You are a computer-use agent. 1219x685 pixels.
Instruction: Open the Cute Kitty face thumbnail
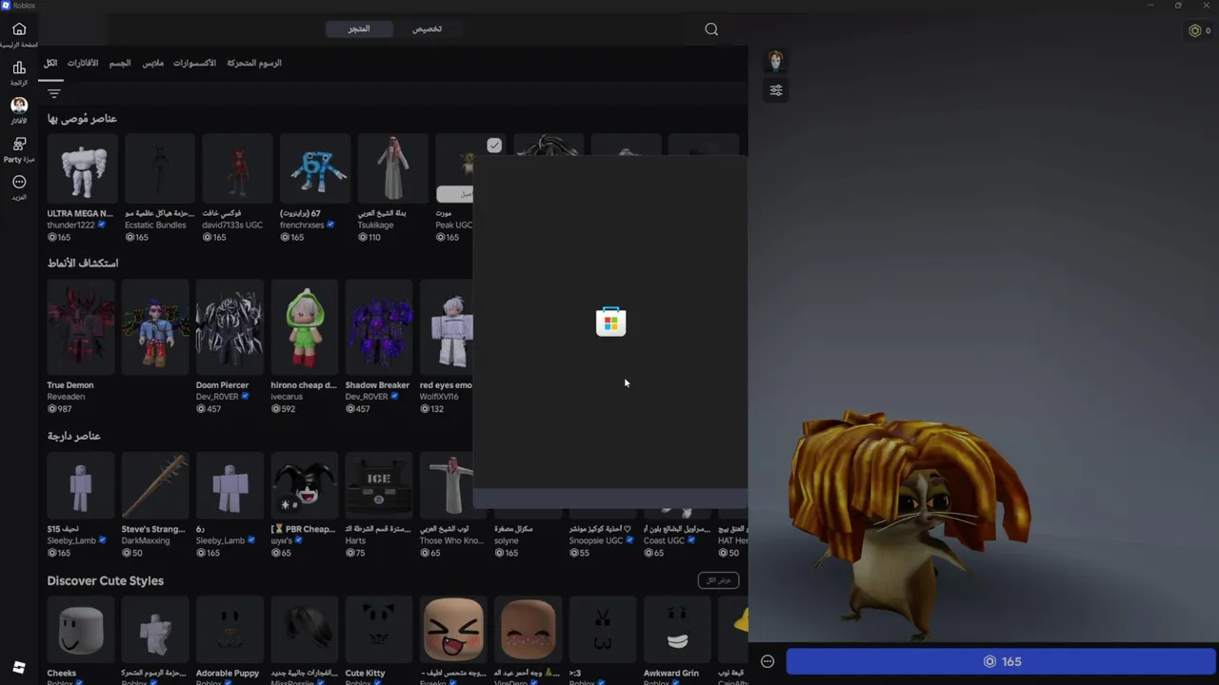(x=379, y=630)
